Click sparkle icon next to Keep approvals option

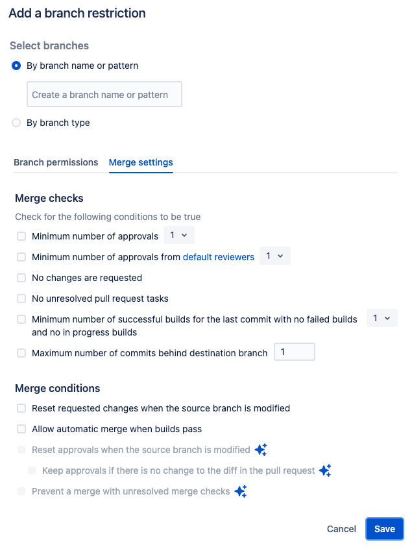[x=325, y=470]
